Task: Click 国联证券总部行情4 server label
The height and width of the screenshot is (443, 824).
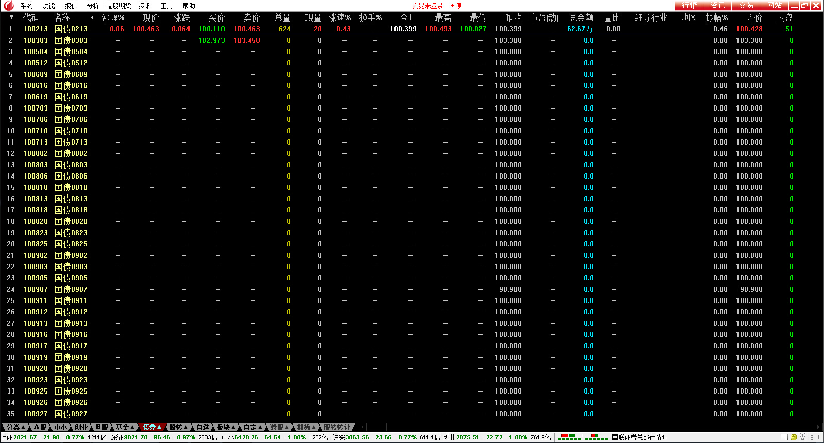Action: [638, 437]
